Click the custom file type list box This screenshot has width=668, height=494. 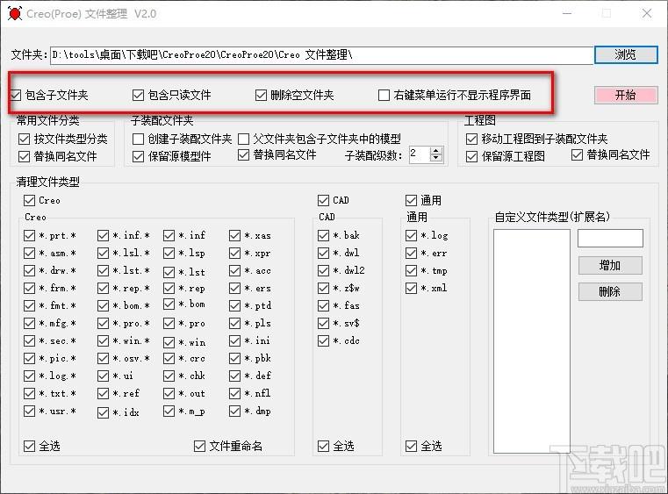tap(532, 341)
